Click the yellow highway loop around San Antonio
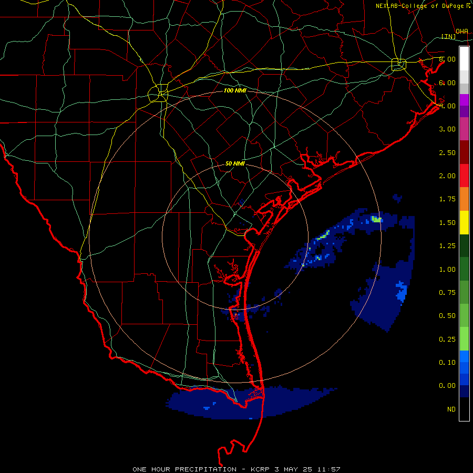 coord(158,93)
